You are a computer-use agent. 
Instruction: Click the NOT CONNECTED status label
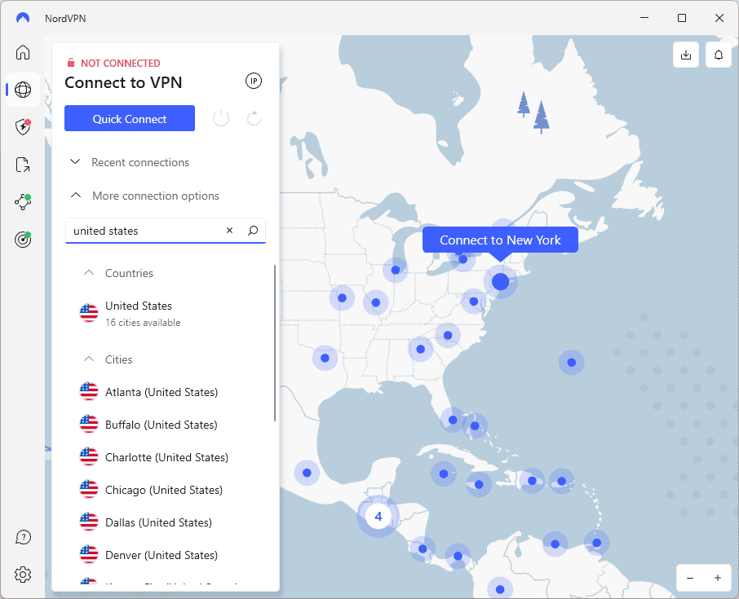(120, 63)
